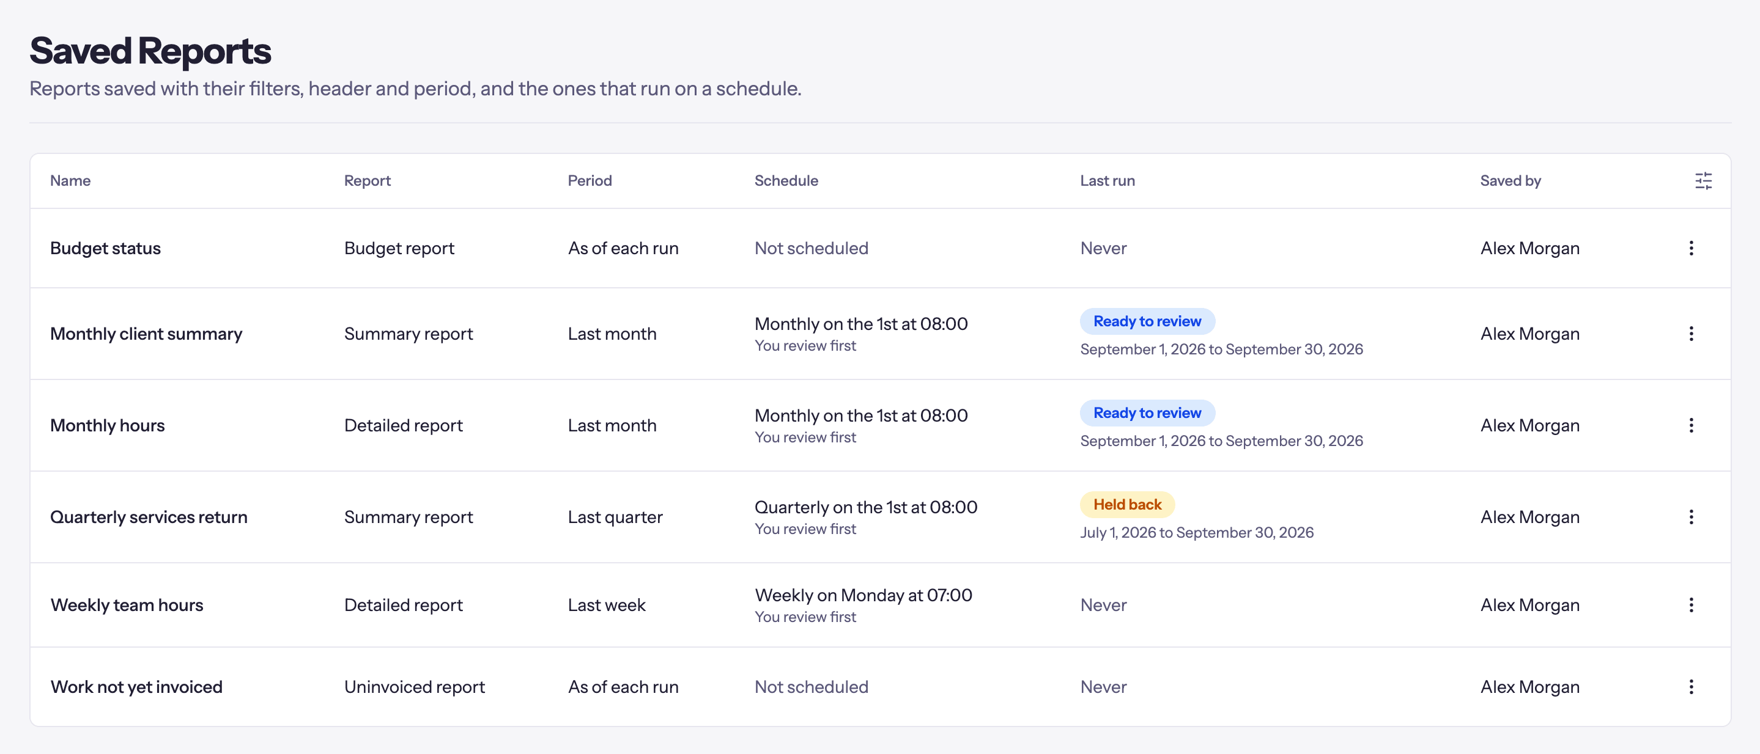The width and height of the screenshot is (1760, 754).
Task: Click the Schedule column header
Action: click(x=786, y=181)
